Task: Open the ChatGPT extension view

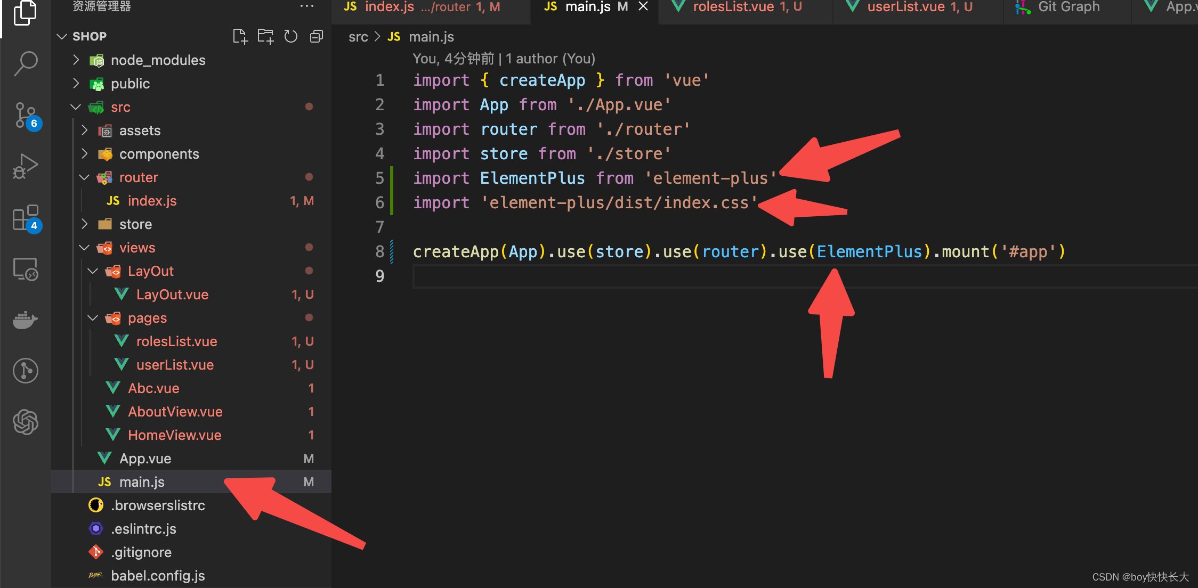Action: [x=25, y=422]
